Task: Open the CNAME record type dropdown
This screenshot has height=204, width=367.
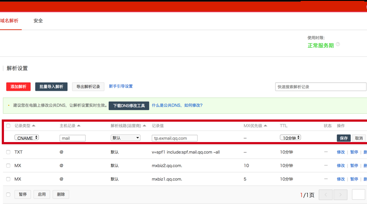Action: (x=27, y=138)
